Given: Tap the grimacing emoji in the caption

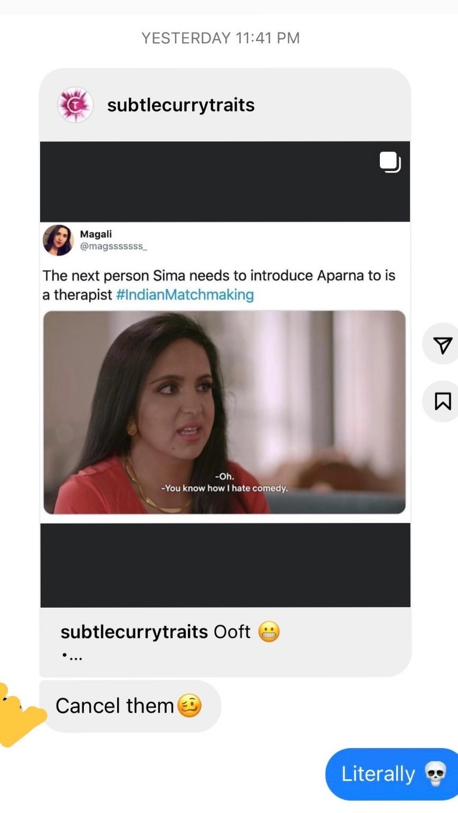Looking at the screenshot, I should (269, 631).
